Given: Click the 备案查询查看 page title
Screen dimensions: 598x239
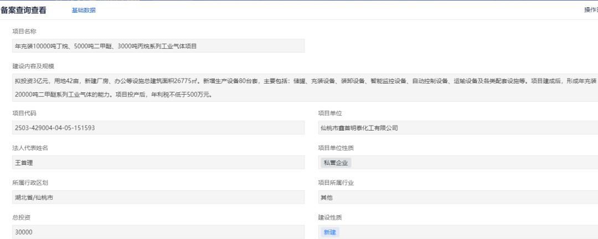Looking at the screenshot, I should [24, 10].
